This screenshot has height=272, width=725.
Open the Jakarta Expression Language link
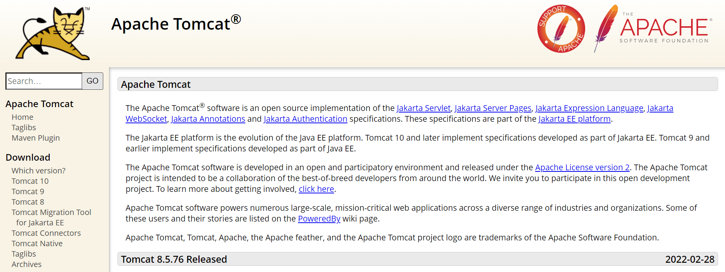(589, 108)
